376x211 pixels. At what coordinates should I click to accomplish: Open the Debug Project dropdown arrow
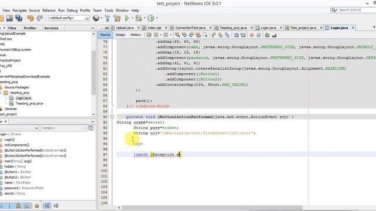point(145,18)
